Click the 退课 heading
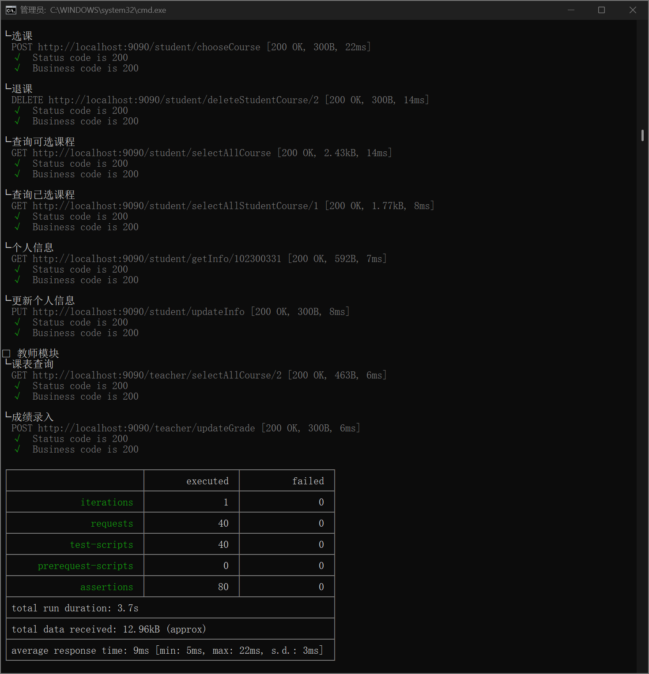The image size is (649, 674). 22,89
